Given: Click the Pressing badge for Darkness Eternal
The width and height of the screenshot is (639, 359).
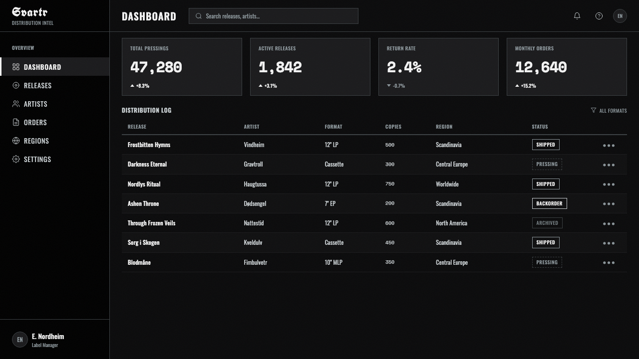Looking at the screenshot, I should [x=547, y=164].
